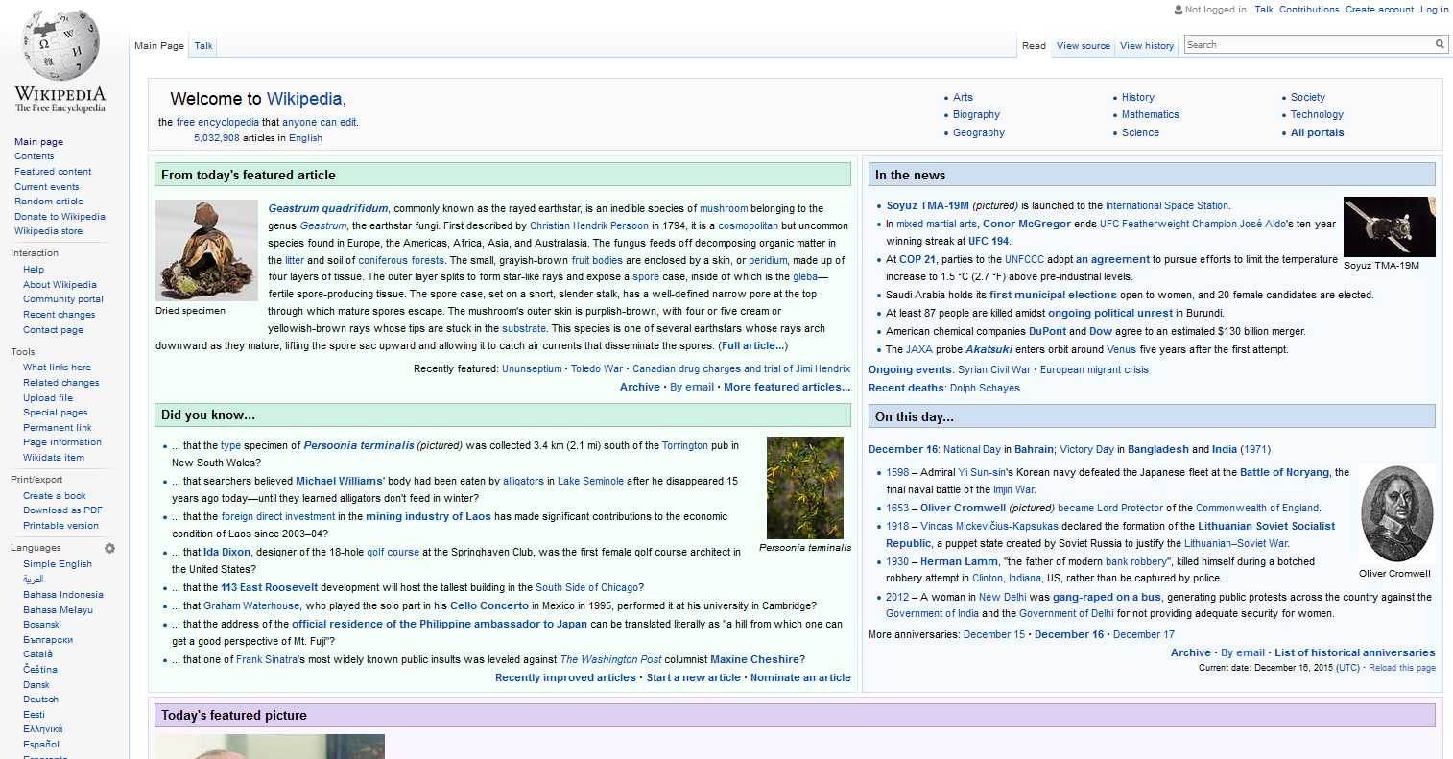Screen dimensions: 1453x759
Task: Open the Geastrum dried specimen thumbnail
Action: coord(206,250)
